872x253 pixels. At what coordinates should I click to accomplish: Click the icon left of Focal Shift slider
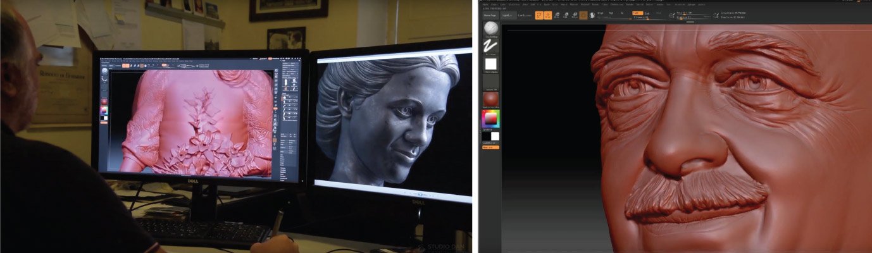coord(672,15)
